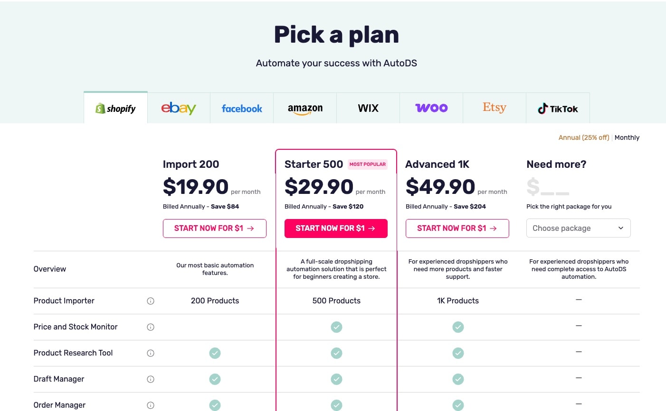Click the WooCommerce logo
The width and height of the screenshot is (666, 411).
pyautogui.click(x=431, y=108)
